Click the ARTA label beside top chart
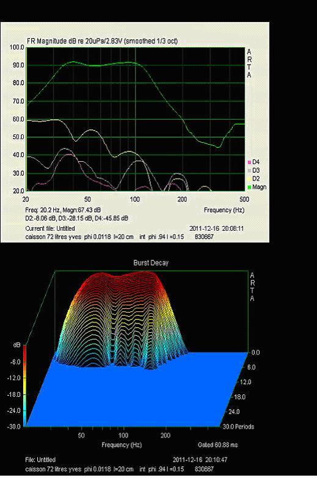 pos(249,63)
